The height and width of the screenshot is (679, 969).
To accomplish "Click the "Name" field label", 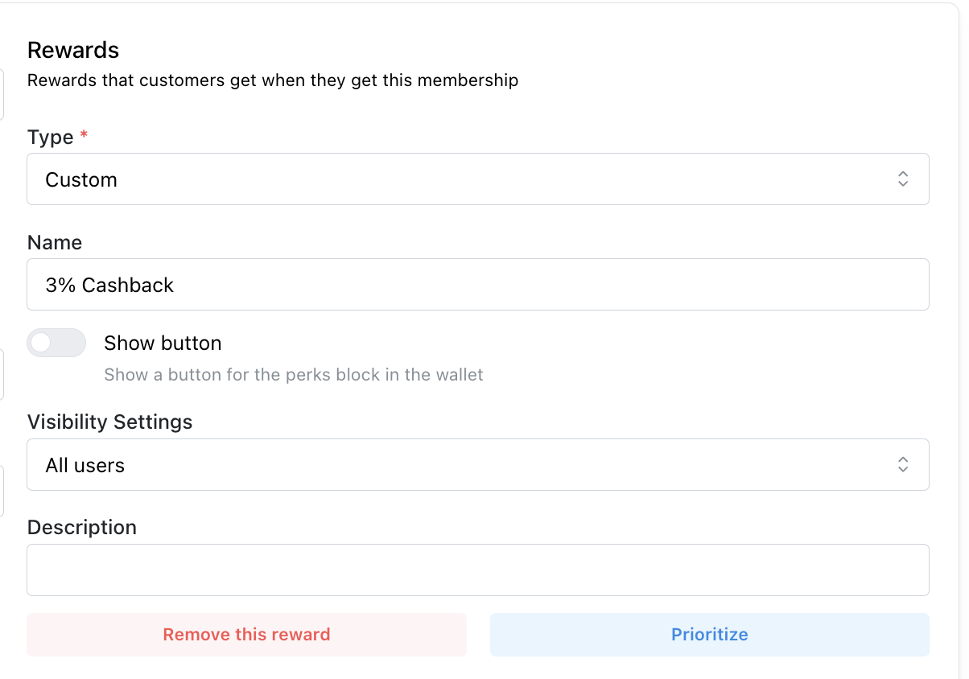I will pos(54,242).
